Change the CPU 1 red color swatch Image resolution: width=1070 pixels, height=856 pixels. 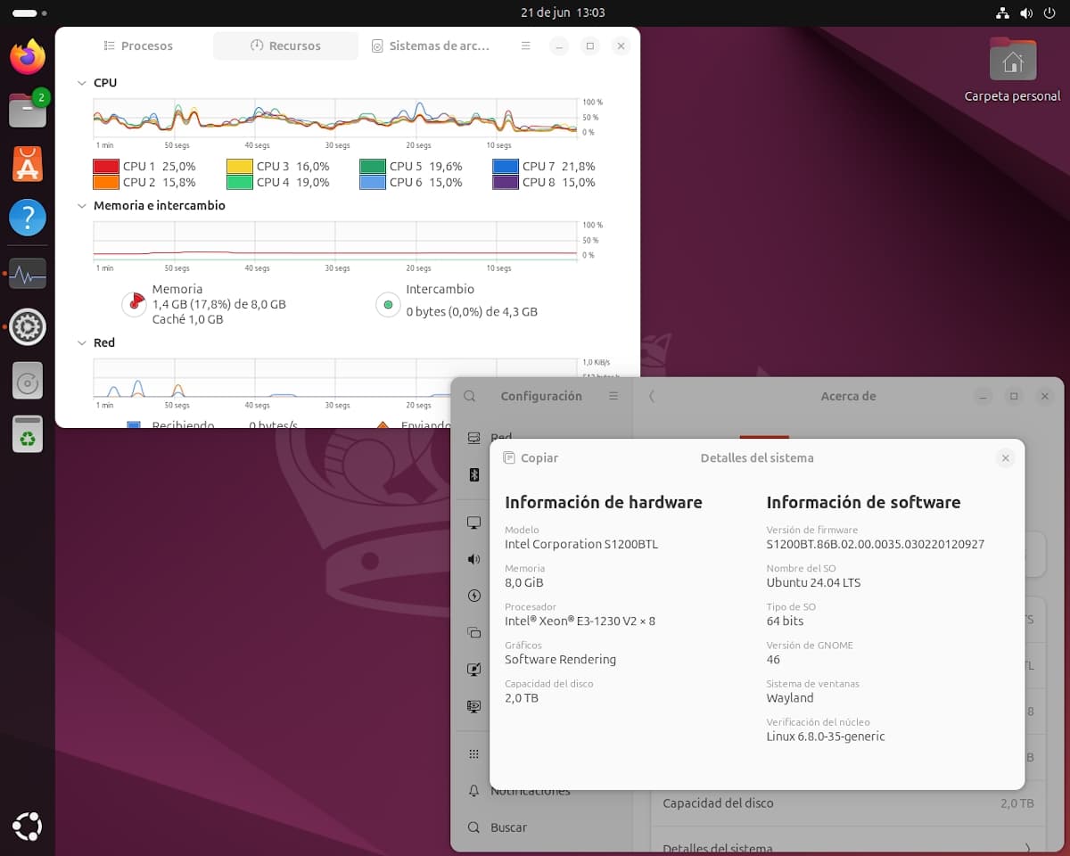click(x=106, y=166)
